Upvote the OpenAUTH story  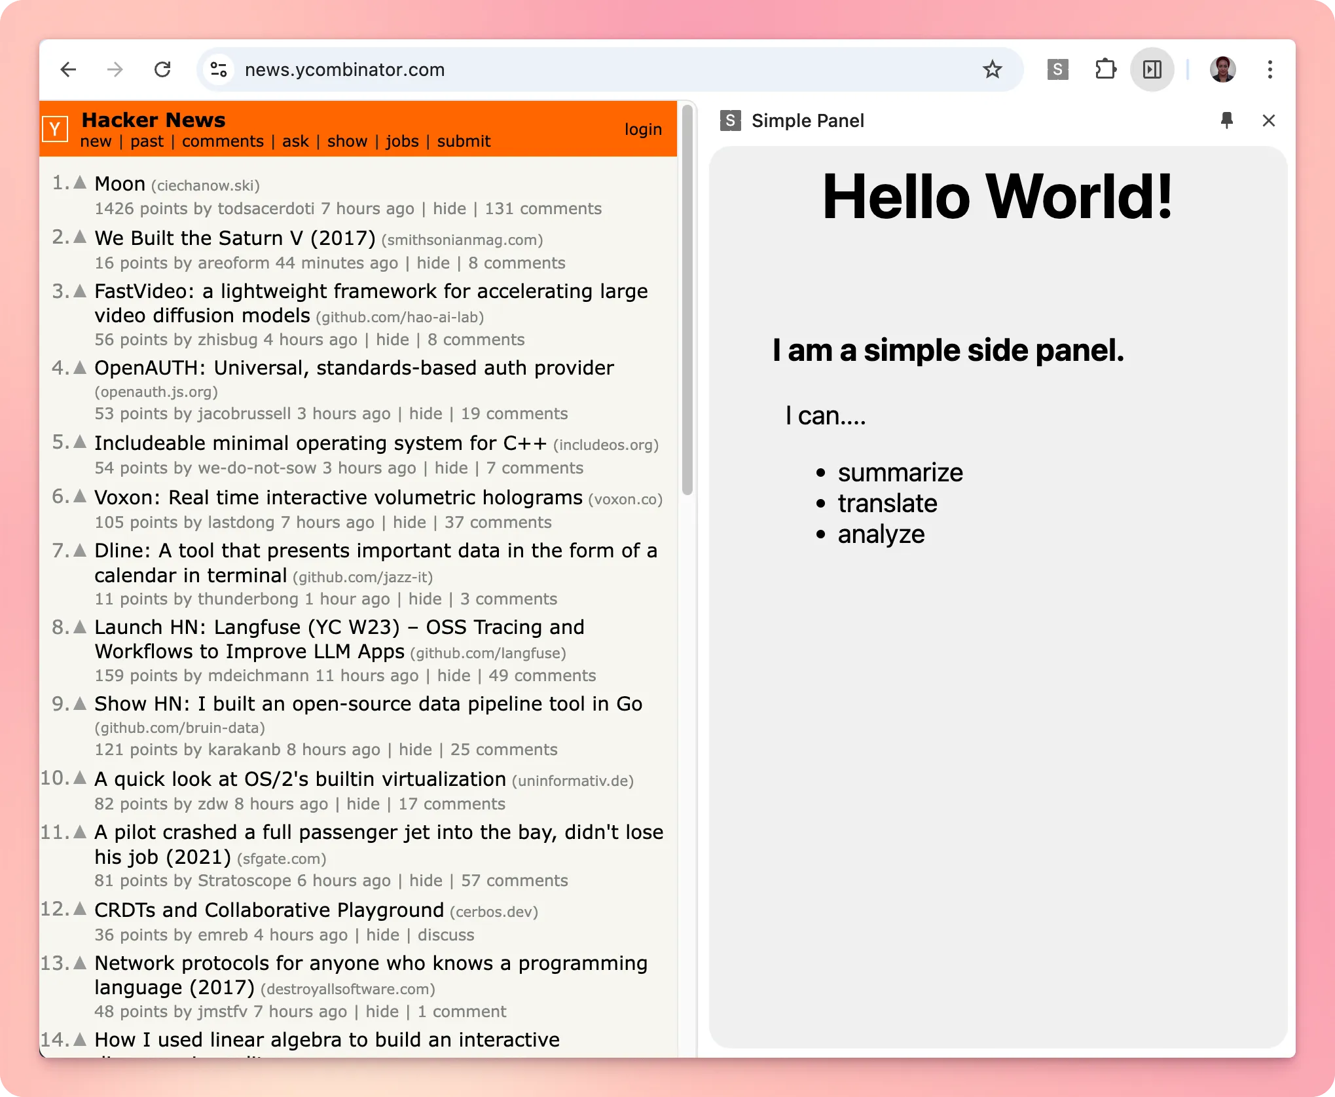tap(81, 367)
